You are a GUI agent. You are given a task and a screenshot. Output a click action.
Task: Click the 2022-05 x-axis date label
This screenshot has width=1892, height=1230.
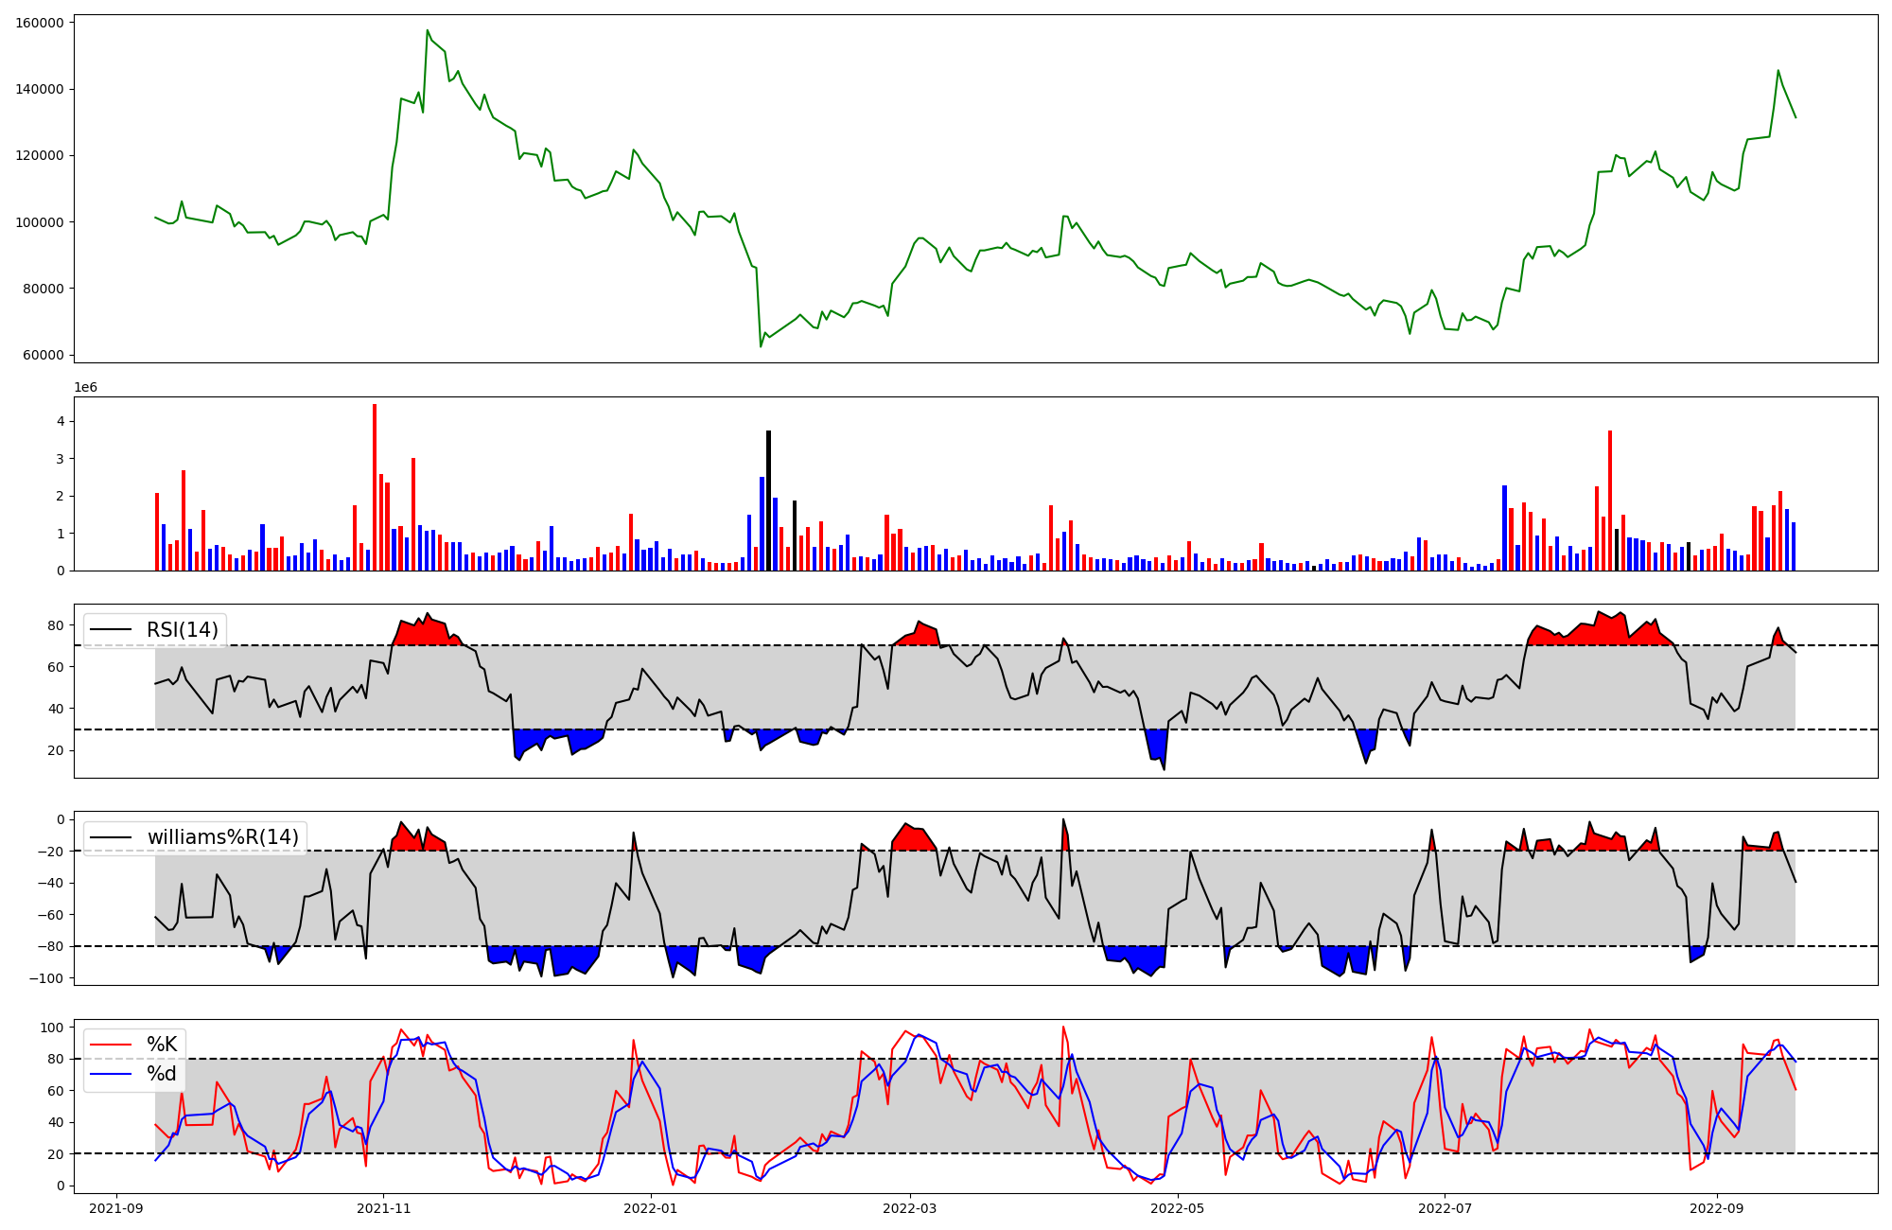coord(1177,1208)
